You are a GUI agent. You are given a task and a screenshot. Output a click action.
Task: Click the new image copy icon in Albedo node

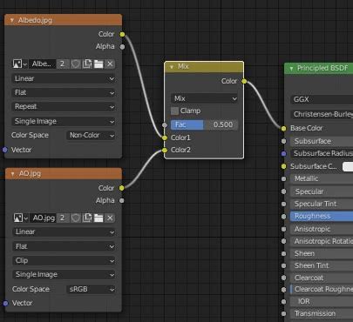(x=87, y=64)
